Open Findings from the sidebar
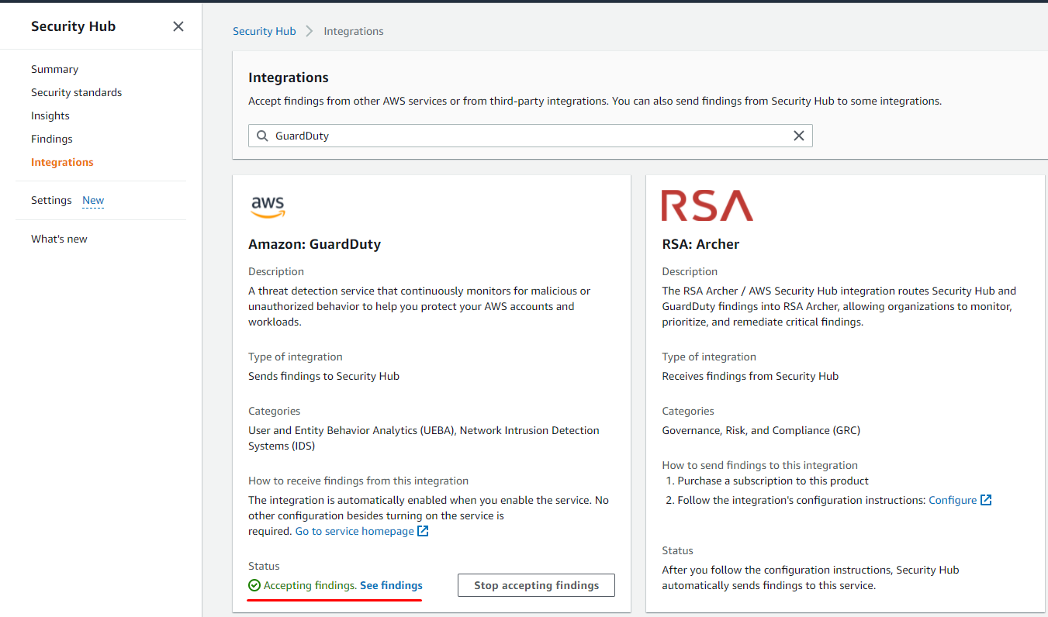 pos(52,139)
